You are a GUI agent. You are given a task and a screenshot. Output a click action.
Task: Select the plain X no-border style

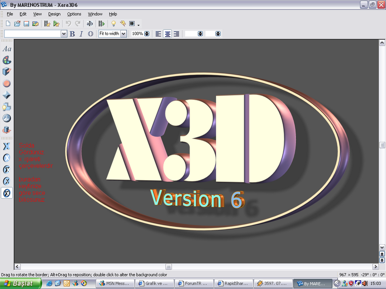[7, 146]
